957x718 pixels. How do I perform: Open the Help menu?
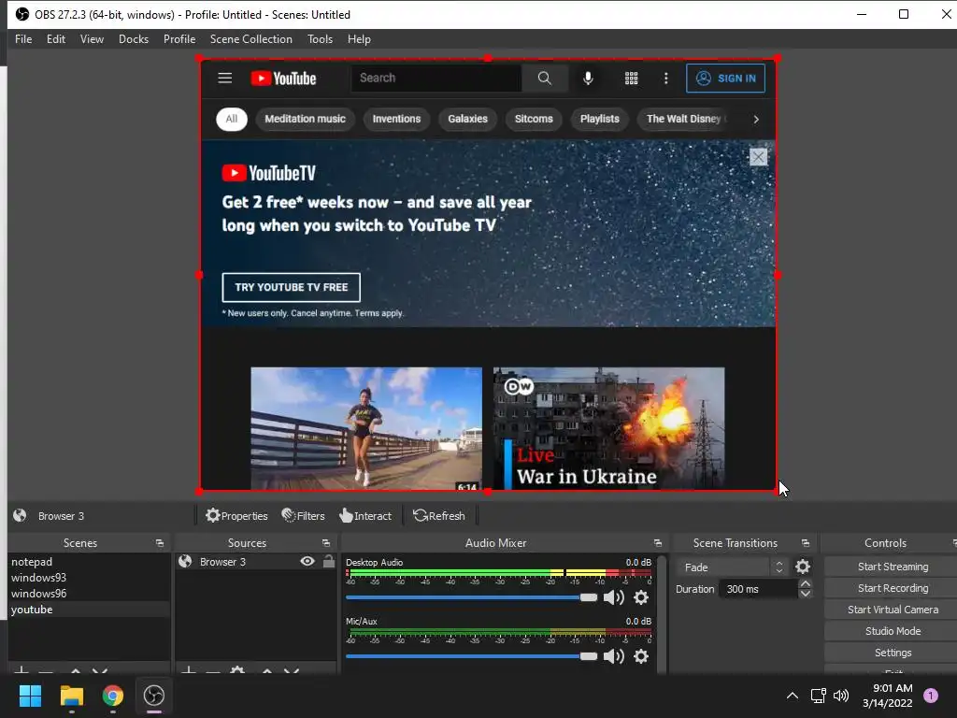point(359,39)
